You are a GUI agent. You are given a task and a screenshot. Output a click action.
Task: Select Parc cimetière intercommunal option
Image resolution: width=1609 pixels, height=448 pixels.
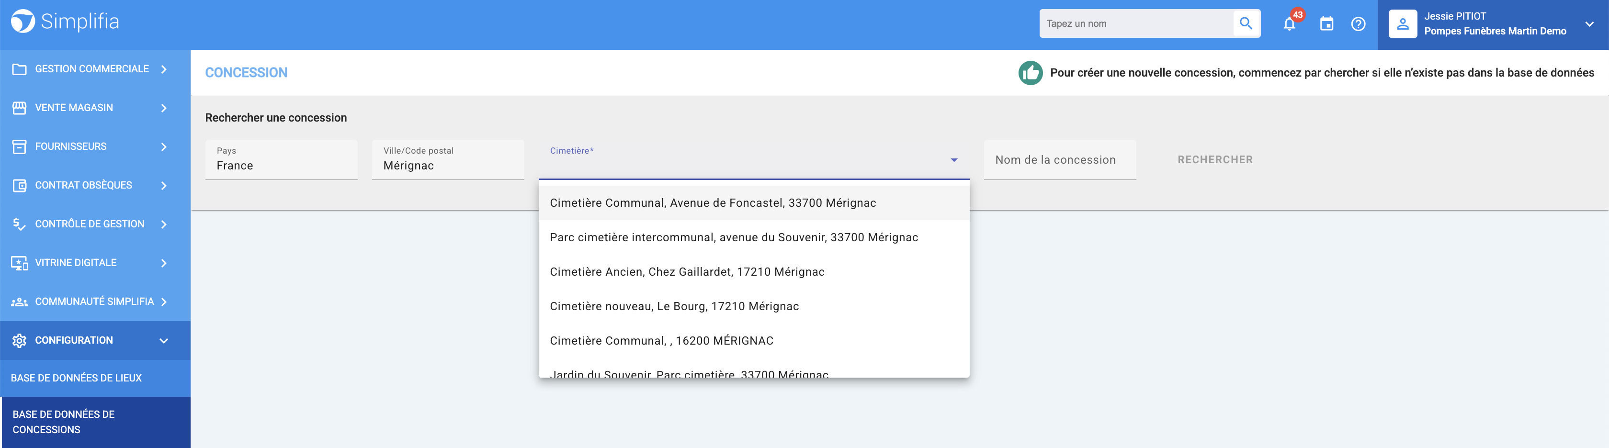(754, 238)
